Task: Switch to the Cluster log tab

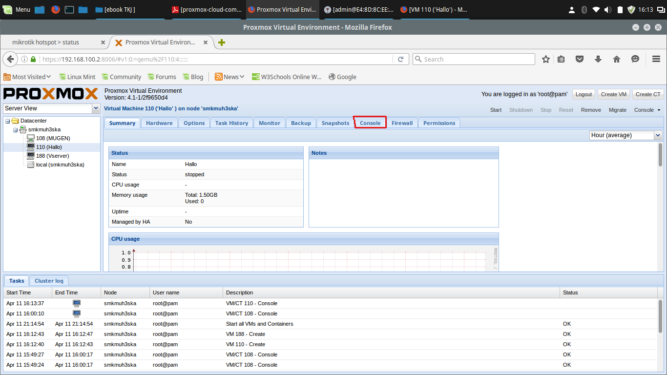Action: tap(49, 281)
